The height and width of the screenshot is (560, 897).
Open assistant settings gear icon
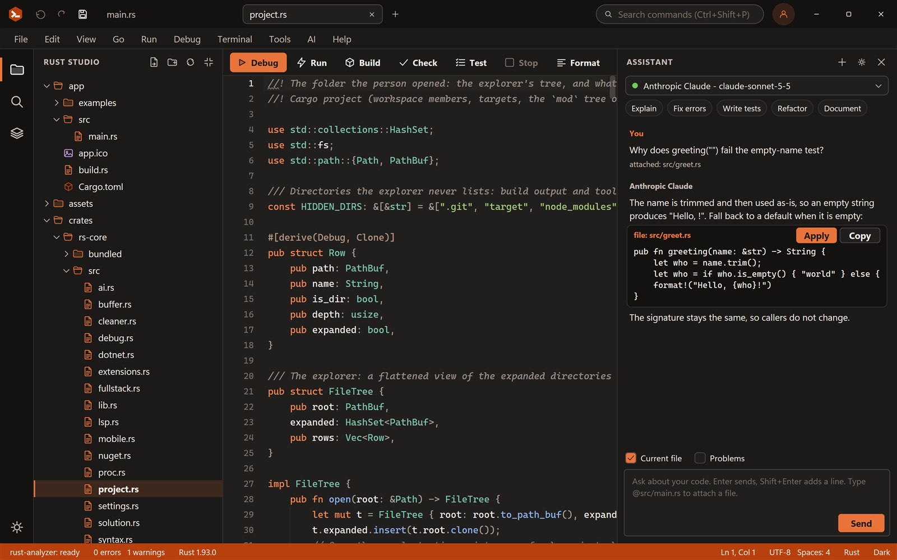click(862, 62)
